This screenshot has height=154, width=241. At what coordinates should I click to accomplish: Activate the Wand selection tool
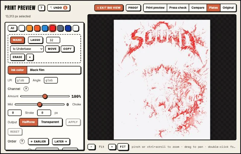(x=17, y=40)
